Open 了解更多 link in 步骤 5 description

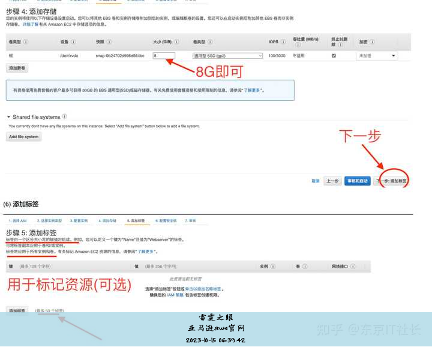tap(145, 252)
